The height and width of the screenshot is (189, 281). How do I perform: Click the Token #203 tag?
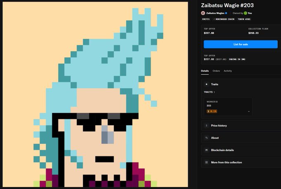tap(244, 19)
